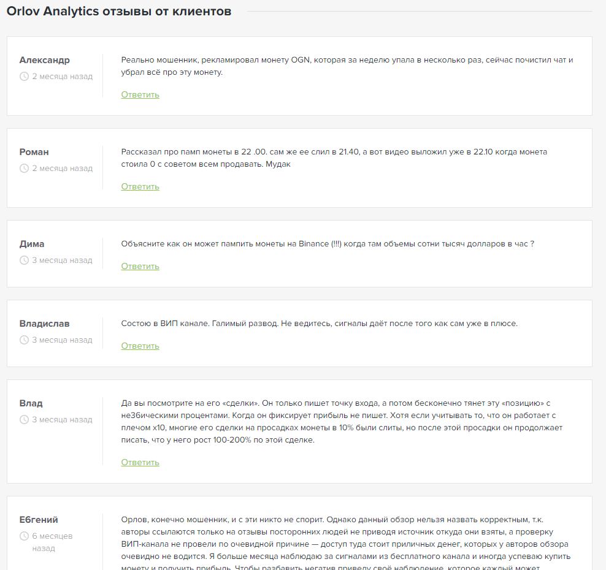Click the clock icon under Роман's name
This screenshot has height=570, width=606.
tap(25, 169)
